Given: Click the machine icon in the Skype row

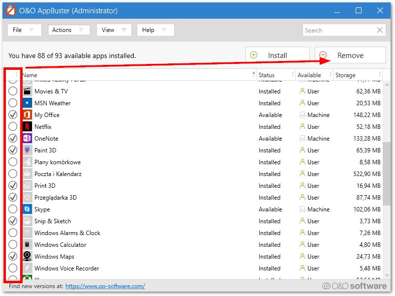Looking at the screenshot, I should 303,209.
